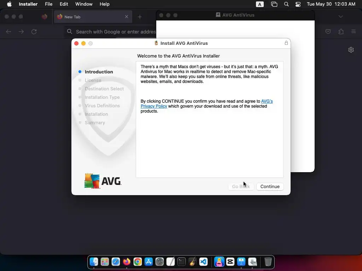Viewport: 362px width, 271px height.
Task: Open the File menu
Action: coord(48,4)
